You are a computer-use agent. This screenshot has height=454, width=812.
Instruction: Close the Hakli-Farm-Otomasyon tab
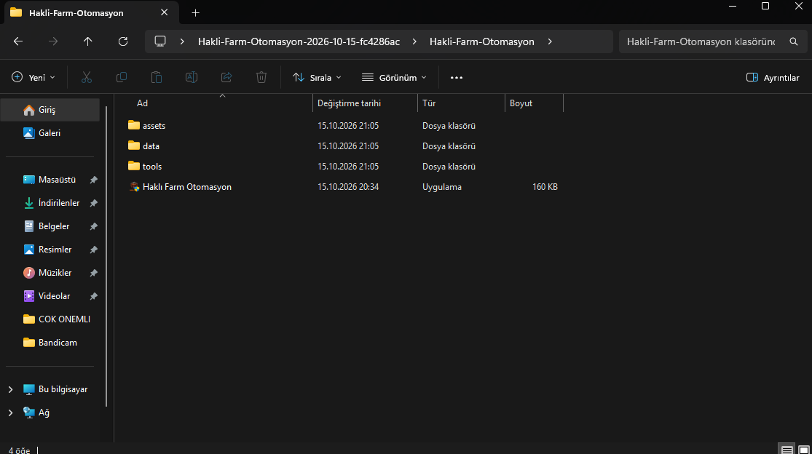click(164, 12)
